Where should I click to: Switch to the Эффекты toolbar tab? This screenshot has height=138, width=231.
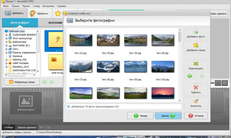pyautogui.click(x=40, y=13)
